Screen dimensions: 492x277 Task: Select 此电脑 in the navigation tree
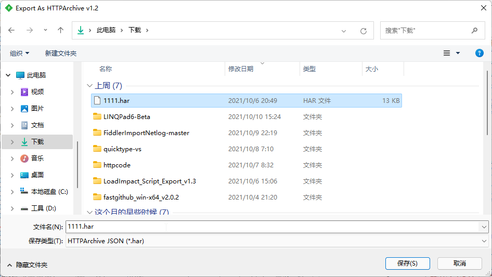[36, 75]
